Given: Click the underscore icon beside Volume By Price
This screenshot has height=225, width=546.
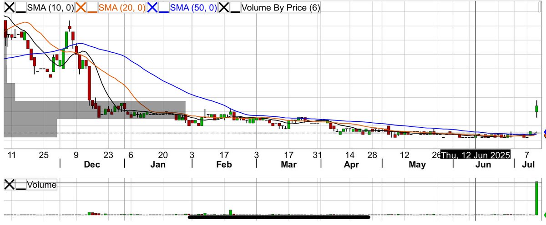Looking at the screenshot, I should tap(235, 8).
